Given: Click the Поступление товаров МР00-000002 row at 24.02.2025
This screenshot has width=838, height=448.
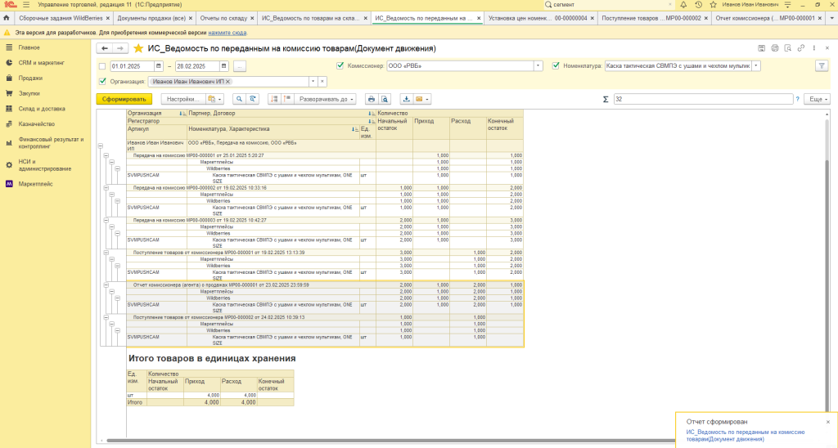Looking at the screenshot, I should tap(325, 317).
